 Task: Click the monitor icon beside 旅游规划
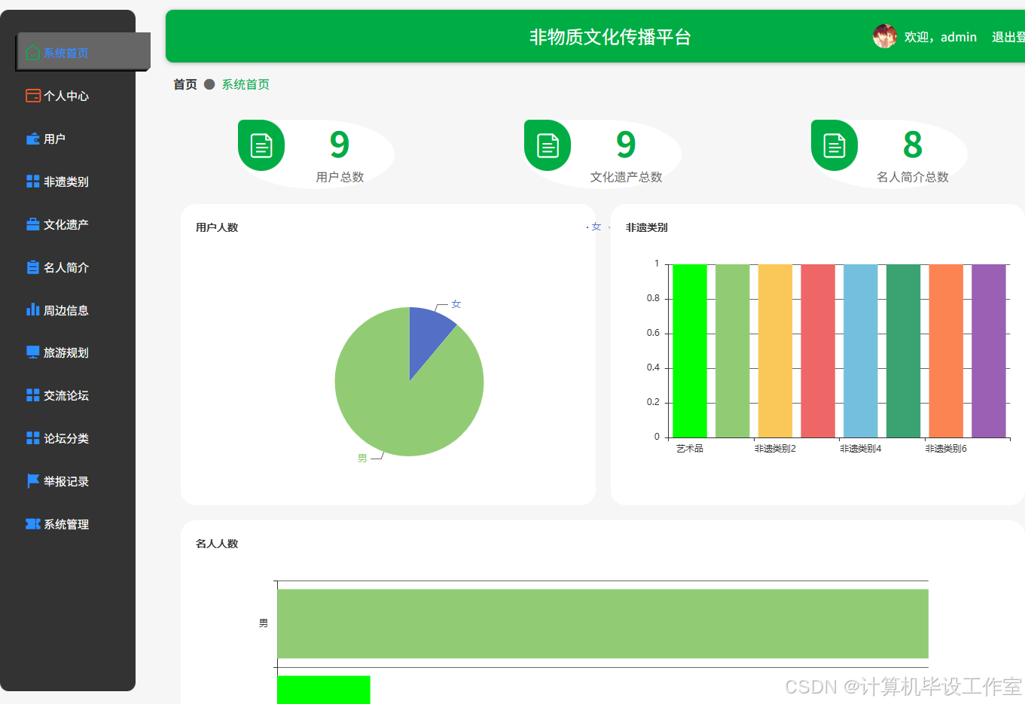click(x=32, y=352)
